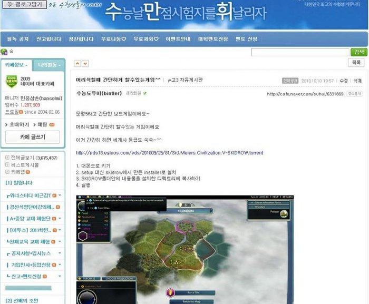Viewport: 369px width, 304px height.
Task: Open the [2] 선배의 조언 section
Action: click(22, 301)
